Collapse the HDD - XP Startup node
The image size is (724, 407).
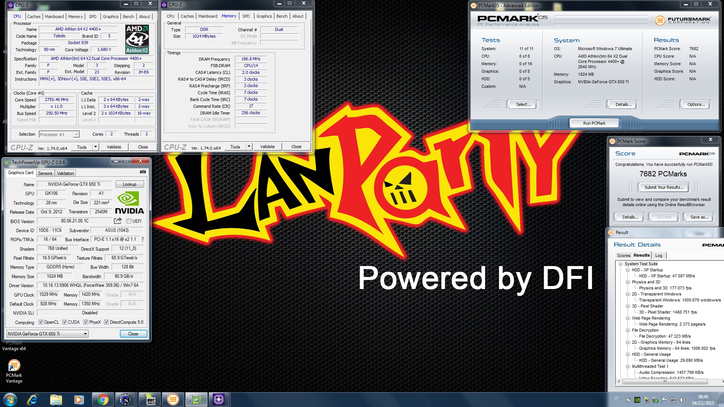click(x=627, y=270)
